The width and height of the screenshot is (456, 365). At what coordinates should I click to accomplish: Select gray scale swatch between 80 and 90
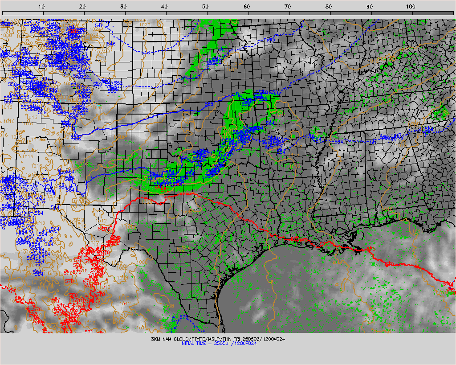pyautogui.click(x=351, y=13)
